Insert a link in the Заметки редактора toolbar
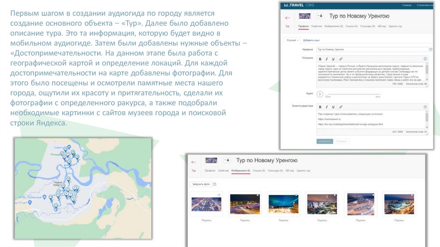The image size is (440, 247). (341, 107)
